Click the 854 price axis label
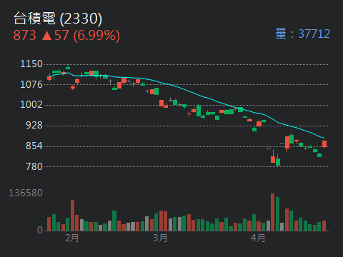This screenshot has height=257, width=343. tap(34, 146)
